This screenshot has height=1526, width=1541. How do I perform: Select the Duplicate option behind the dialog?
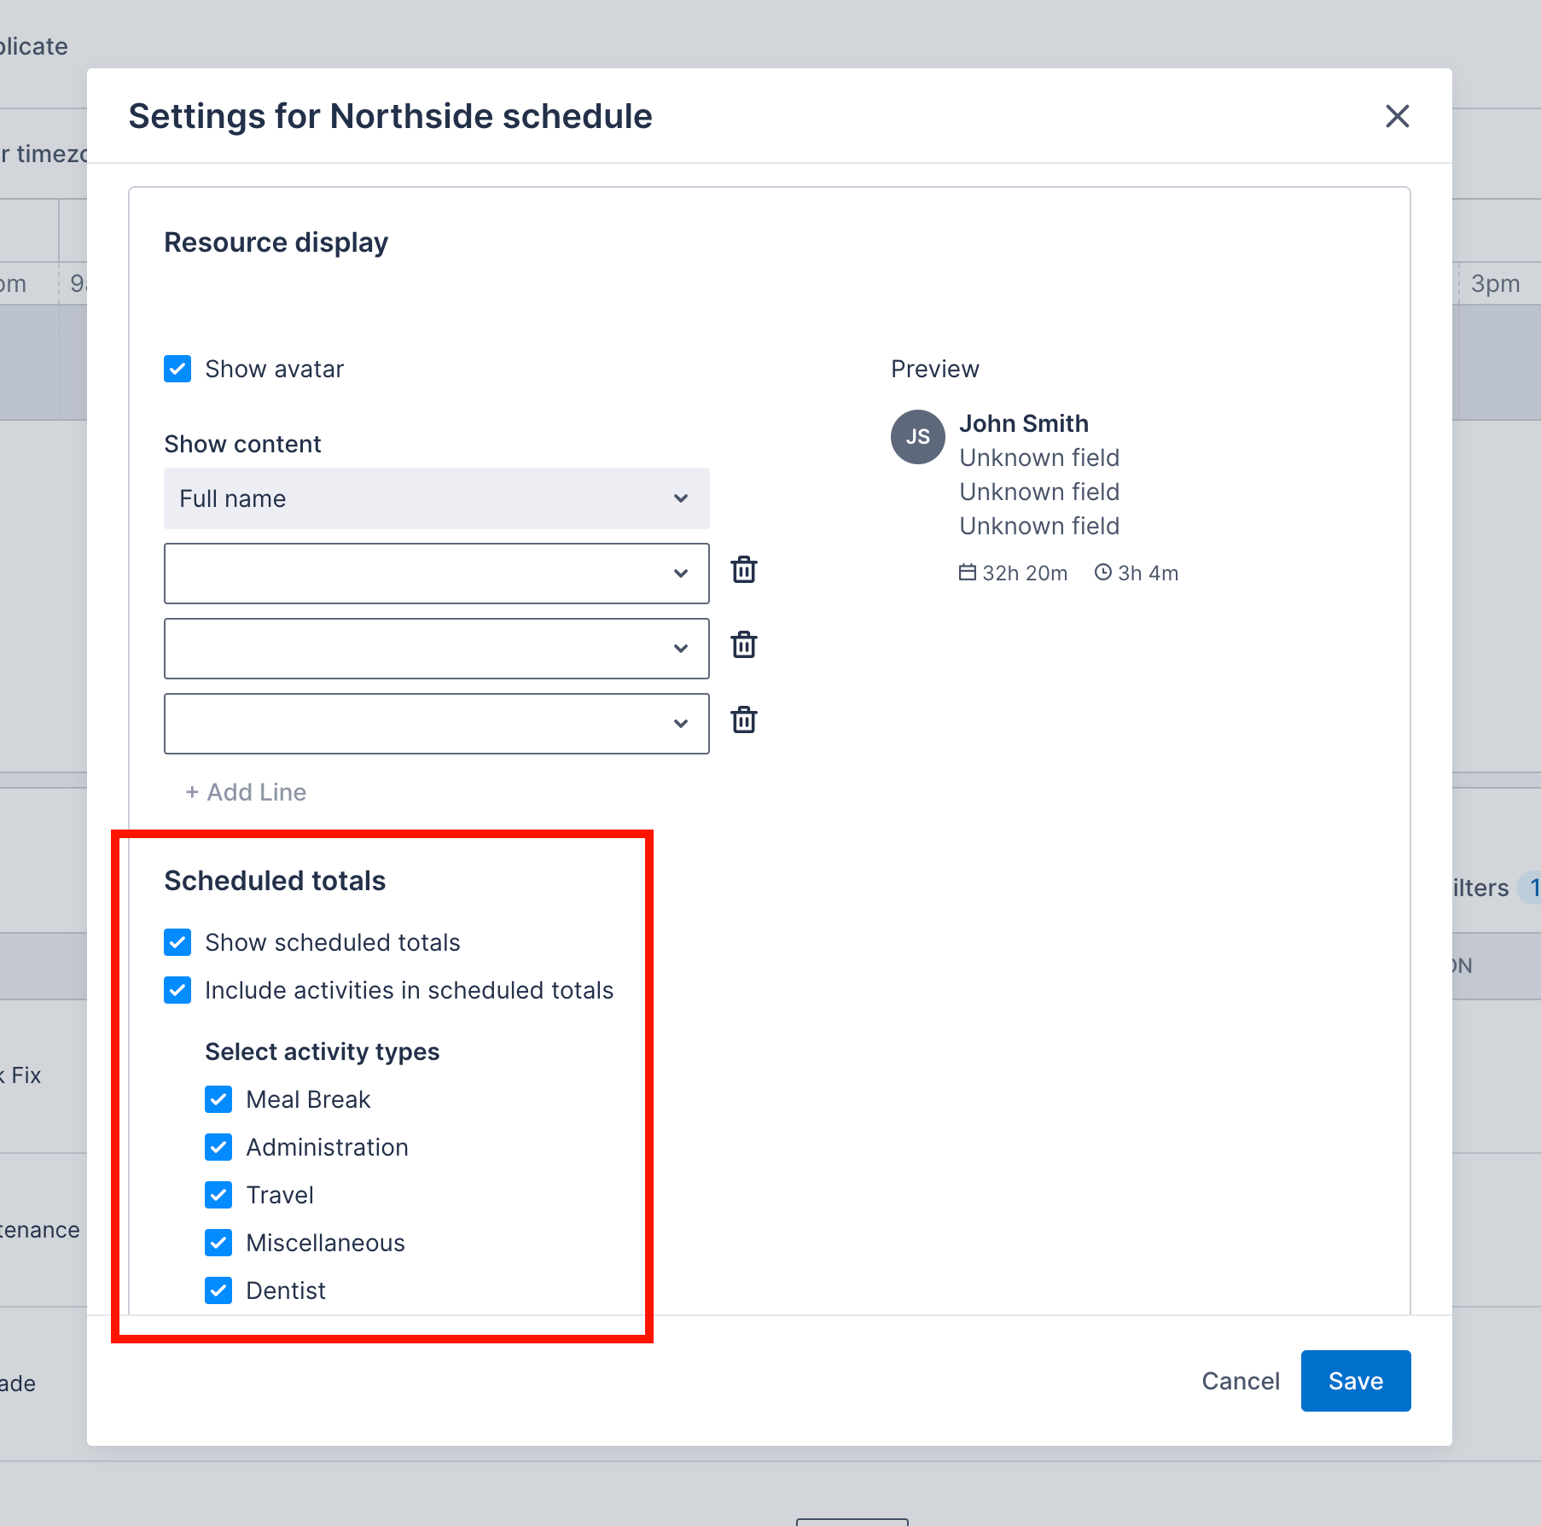tap(32, 46)
